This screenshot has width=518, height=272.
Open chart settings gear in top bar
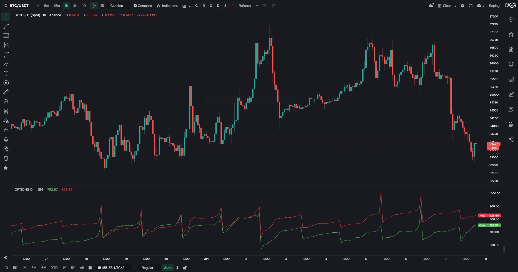tap(463, 6)
